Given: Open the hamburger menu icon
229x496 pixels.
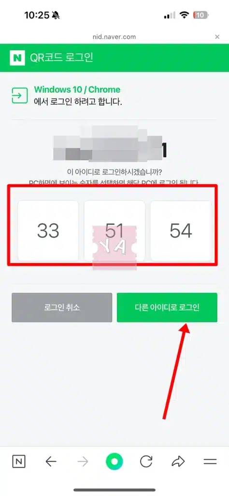Looking at the screenshot, I should click(210, 462).
